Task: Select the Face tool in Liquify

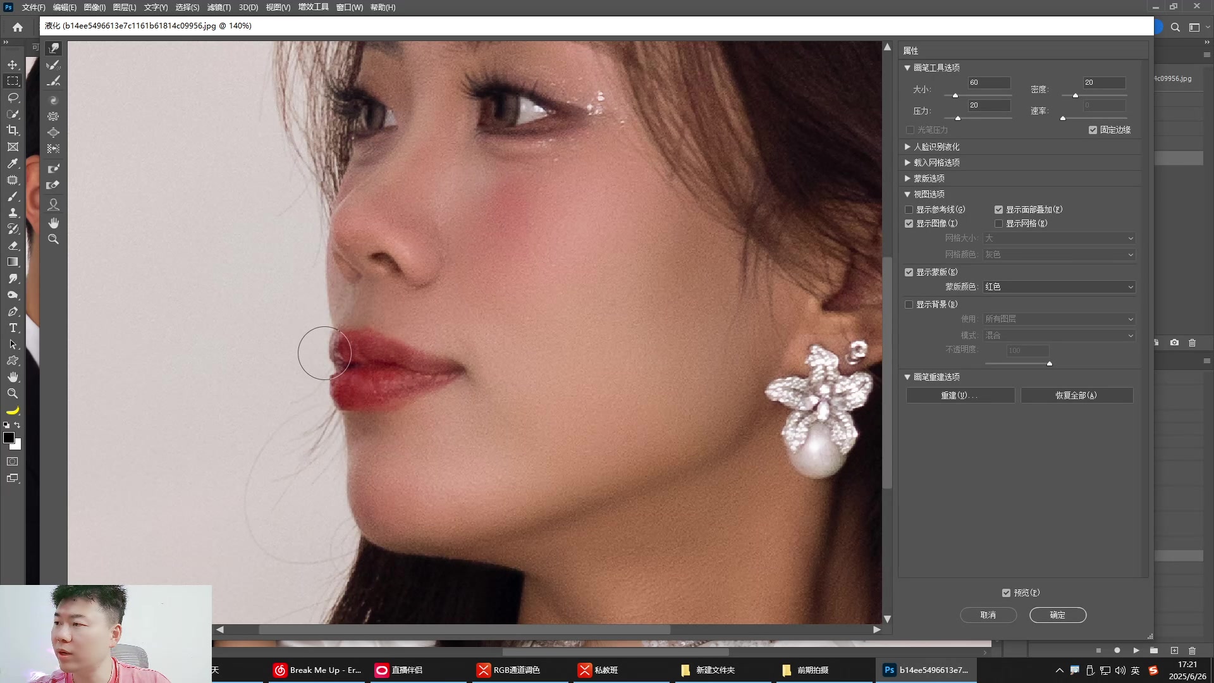Action: (x=54, y=205)
